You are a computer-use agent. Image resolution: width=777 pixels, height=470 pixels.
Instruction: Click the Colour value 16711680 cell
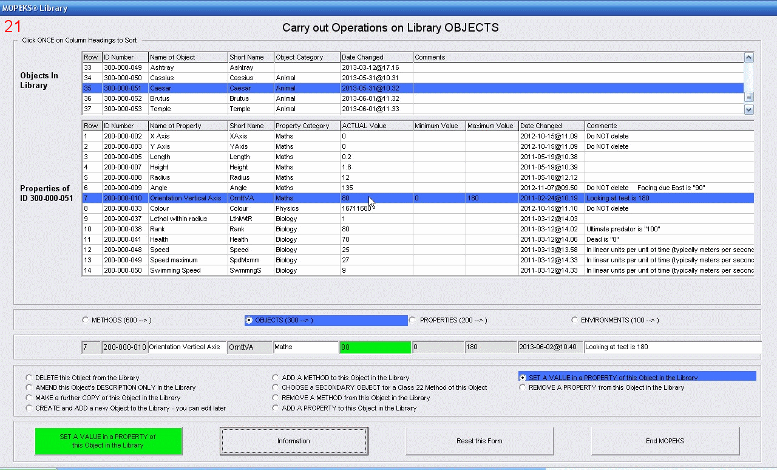376,208
